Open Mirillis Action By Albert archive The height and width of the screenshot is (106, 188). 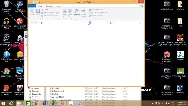click(x=167, y=73)
